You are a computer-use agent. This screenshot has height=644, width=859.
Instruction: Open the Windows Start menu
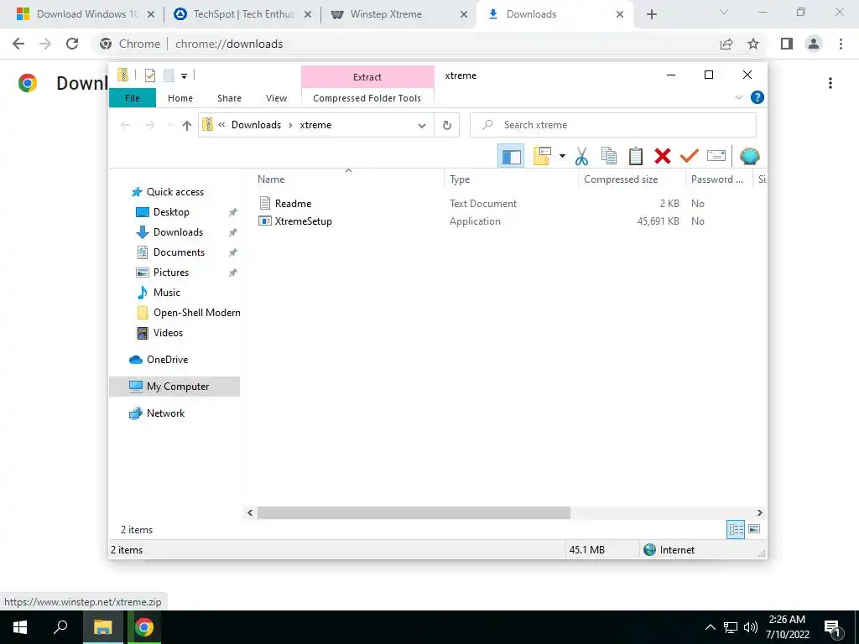pyautogui.click(x=20, y=627)
